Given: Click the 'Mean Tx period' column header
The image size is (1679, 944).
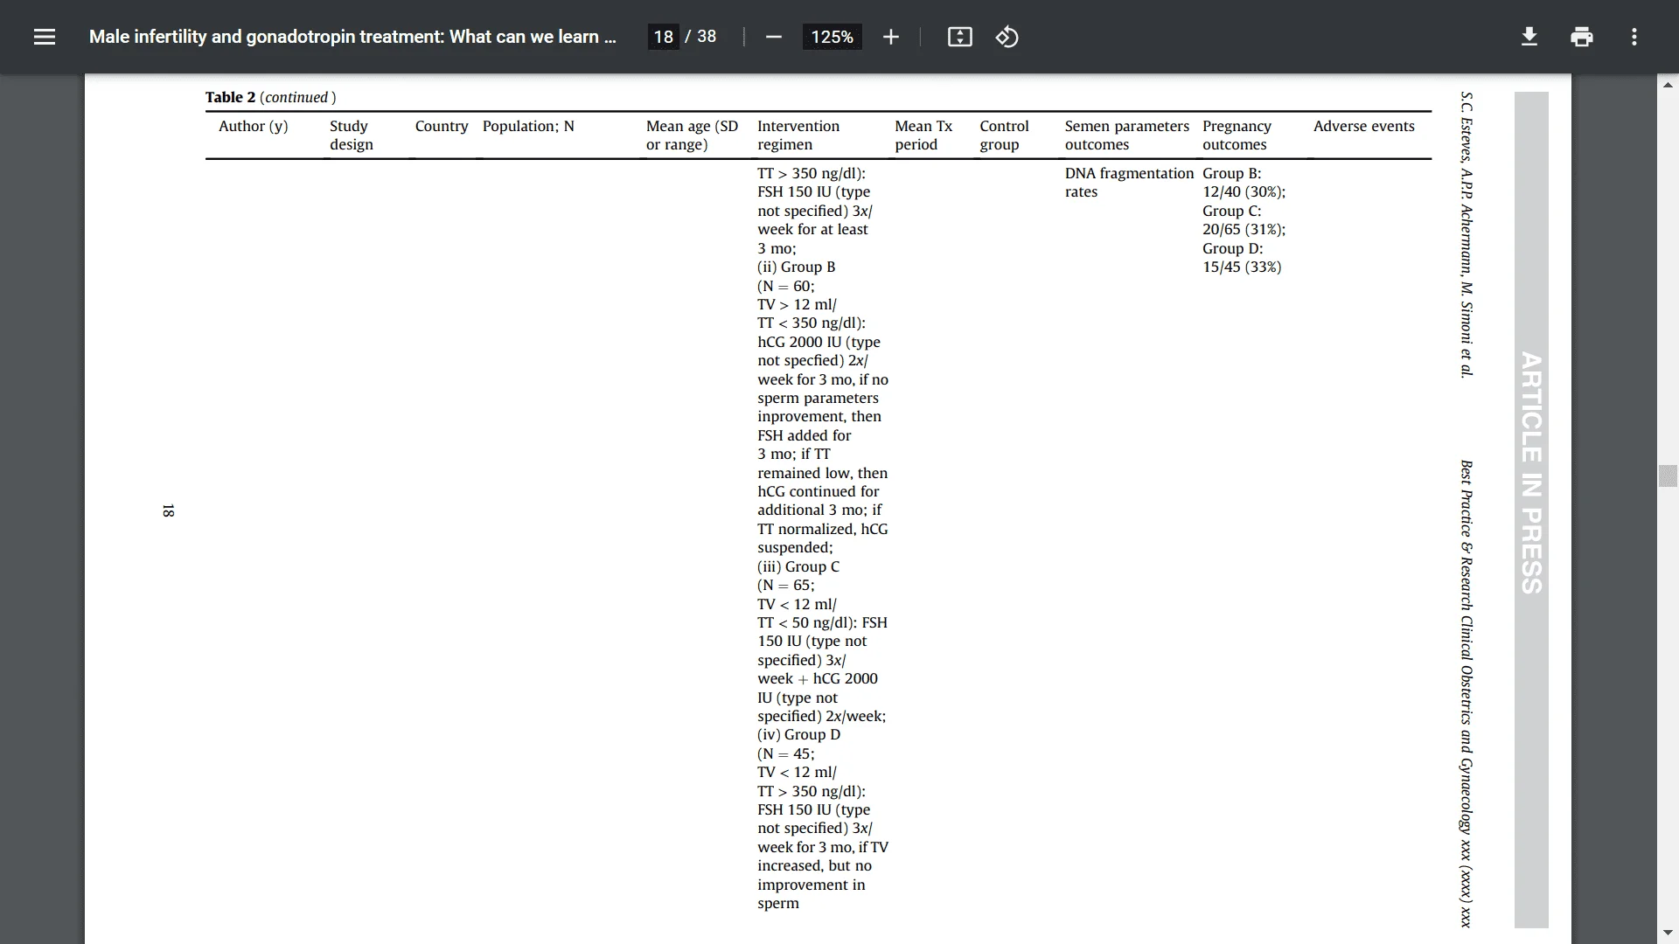Looking at the screenshot, I should pyautogui.click(x=923, y=135).
